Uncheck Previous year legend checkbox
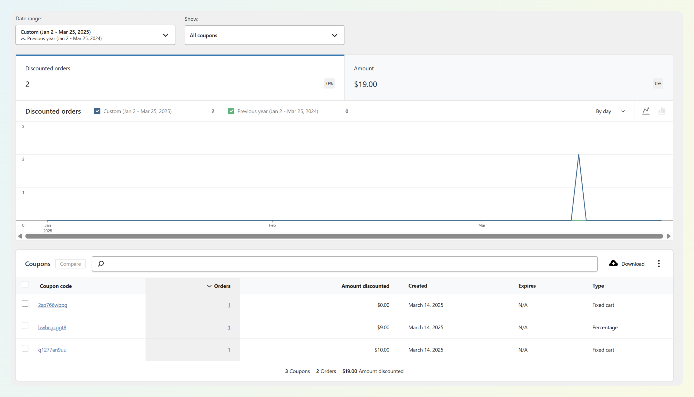The width and height of the screenshot is (694, 397). tap(231, 111)
